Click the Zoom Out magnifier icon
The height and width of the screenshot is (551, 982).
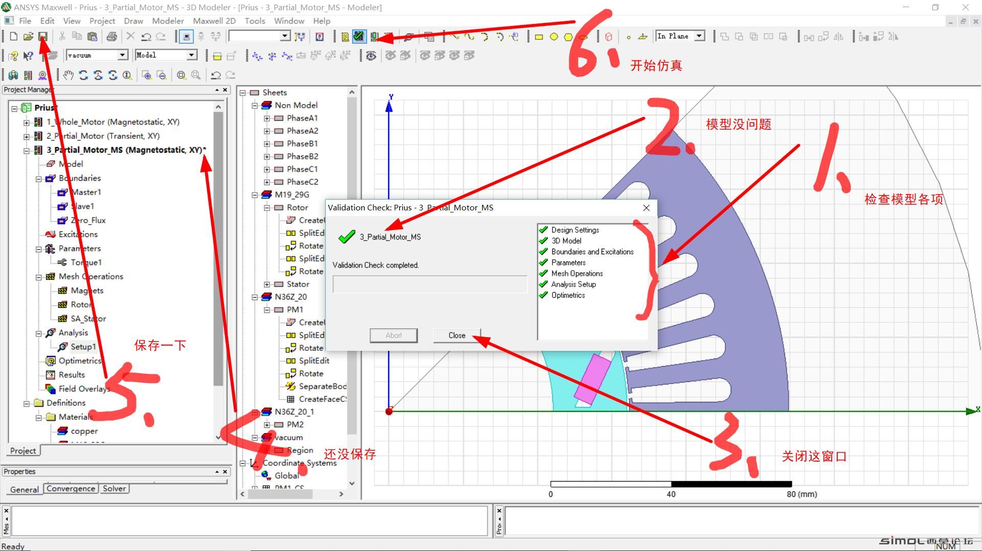(161, 75)
